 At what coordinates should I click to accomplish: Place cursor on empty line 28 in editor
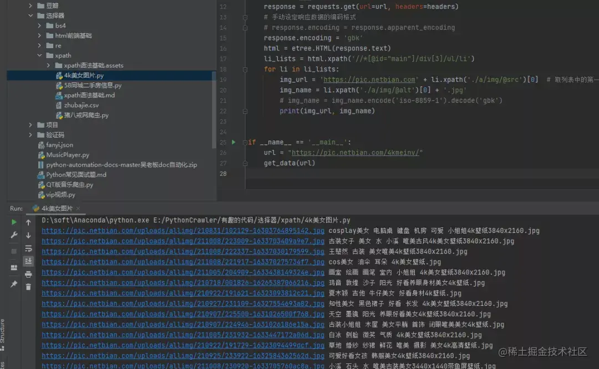point(422,174)
